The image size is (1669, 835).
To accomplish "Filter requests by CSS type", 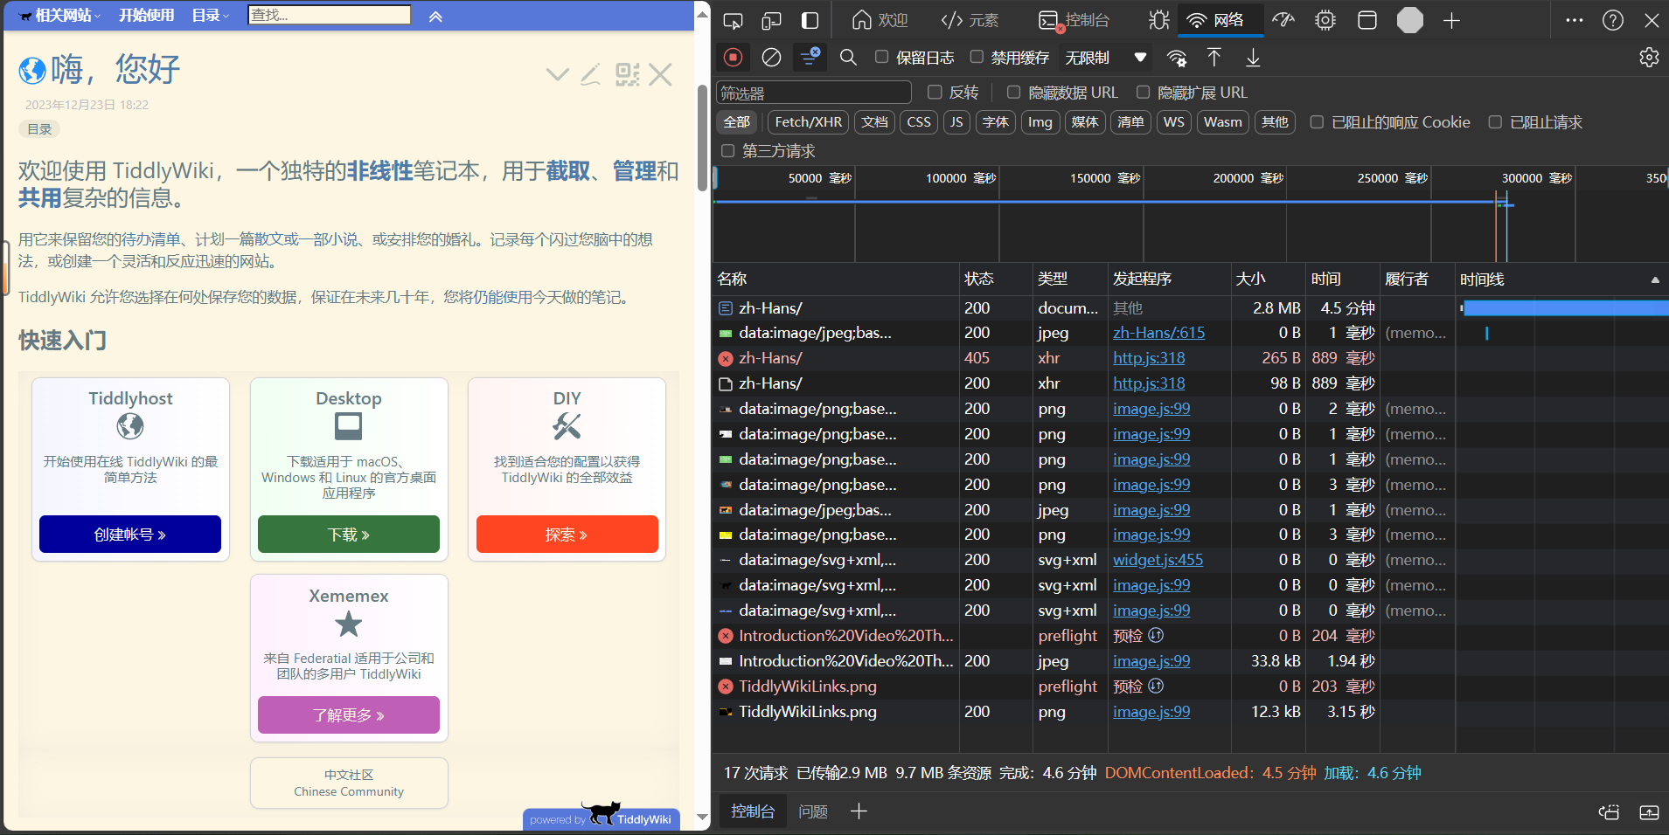I will point(919,122).
